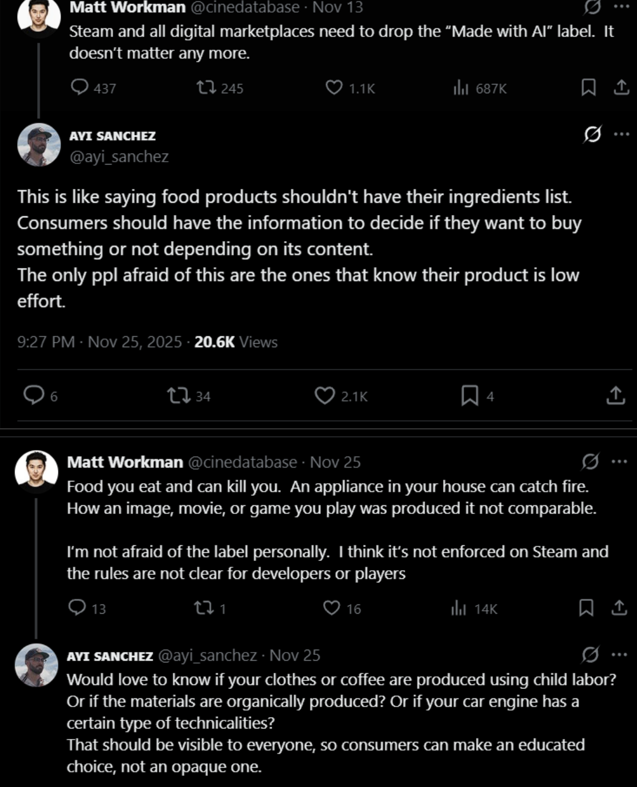Bookmark Matt Workman's top tweet
This screenshot has width=637, height=787.
588,88
